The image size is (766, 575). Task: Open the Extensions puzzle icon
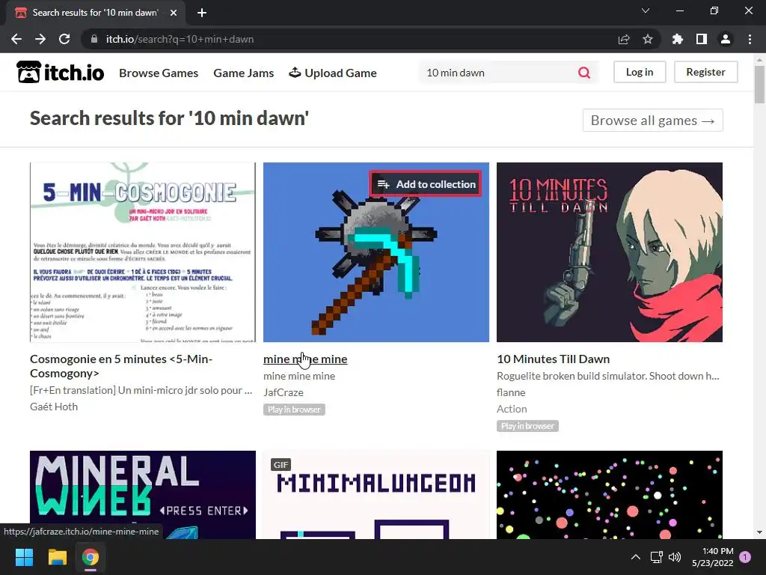point(678,39)
